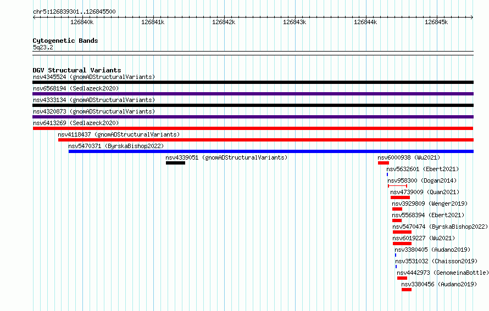Open the nsv3380405 (Audano2019) label
Image resolution: width=489 pixels, height=311 pixels.
tap(432, 250)
